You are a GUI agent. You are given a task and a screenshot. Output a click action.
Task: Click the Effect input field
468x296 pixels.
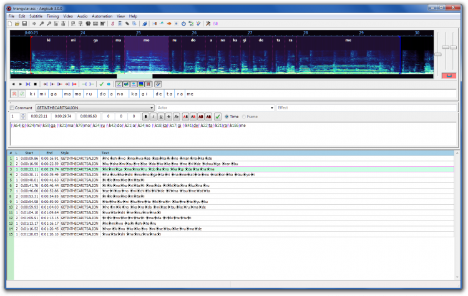pos(367,107)
